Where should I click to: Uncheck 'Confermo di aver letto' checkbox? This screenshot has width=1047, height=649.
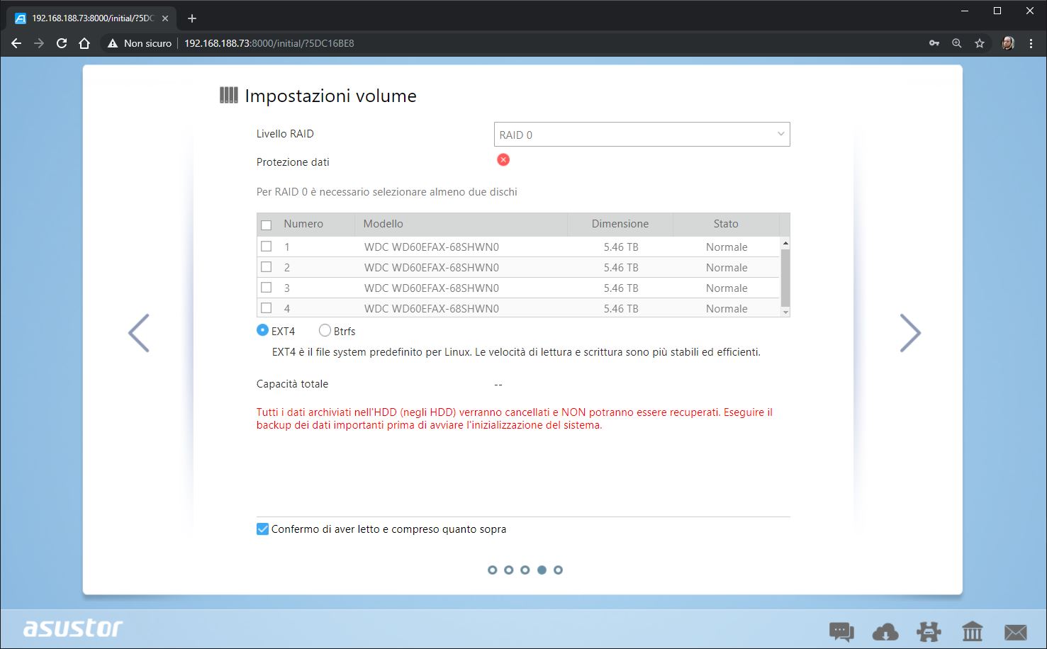263,529
